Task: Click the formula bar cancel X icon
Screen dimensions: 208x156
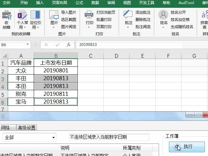Action: click(x=46, y=45)
